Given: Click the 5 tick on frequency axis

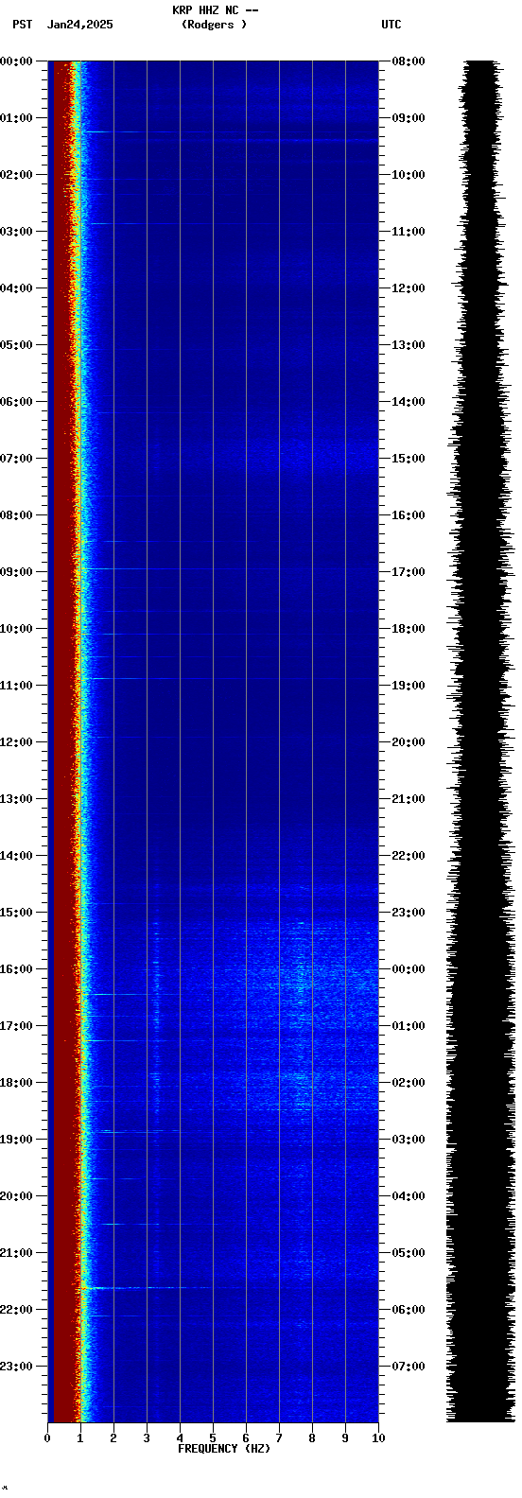Looking at the screenshot, I should tap(213, 1438).
